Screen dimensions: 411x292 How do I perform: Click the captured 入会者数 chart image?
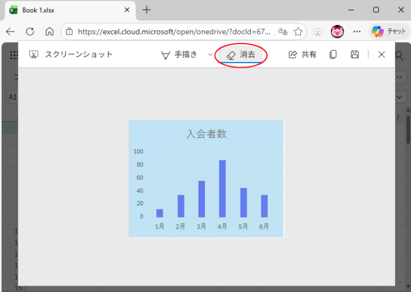[x=206, y=179]
